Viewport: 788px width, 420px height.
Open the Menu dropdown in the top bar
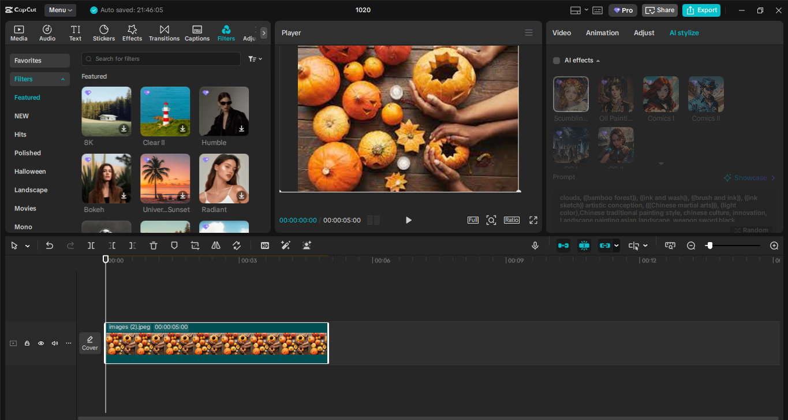60,10
